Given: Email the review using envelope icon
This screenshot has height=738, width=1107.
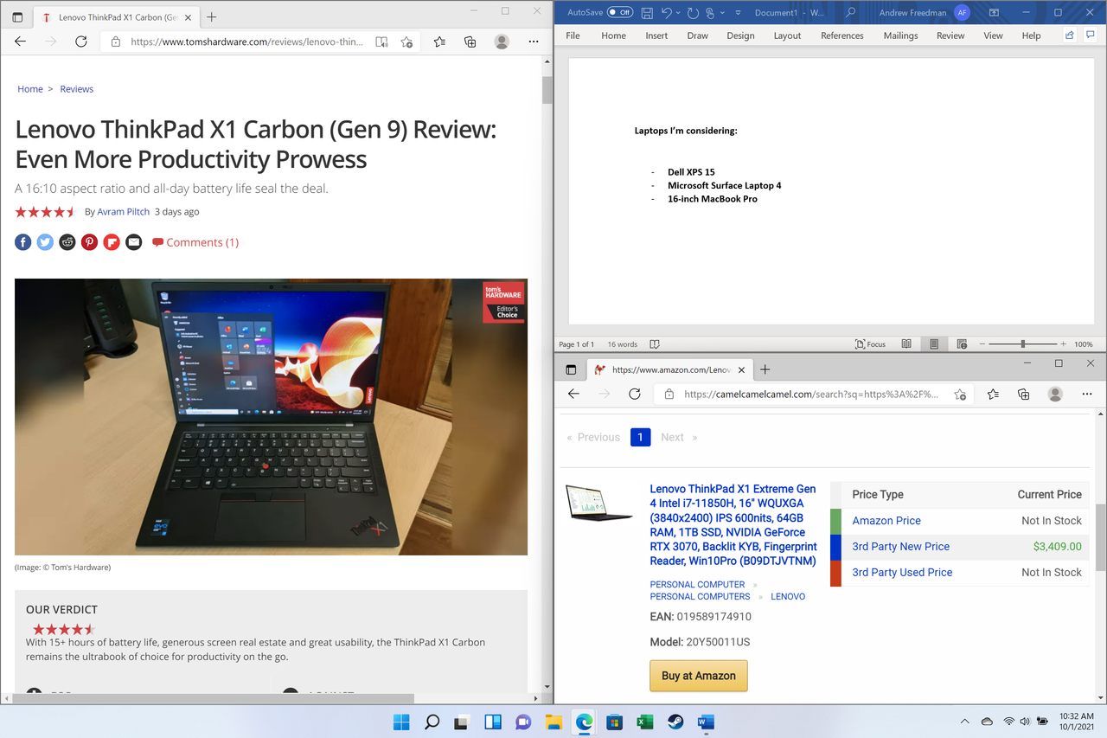Looking at the screenshot, I should (x=133, y=242).
